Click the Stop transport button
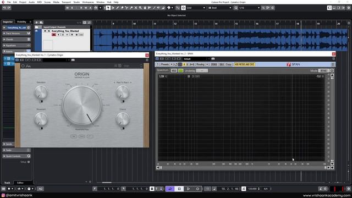The image size is (352, 198). [x=179, y=189]
